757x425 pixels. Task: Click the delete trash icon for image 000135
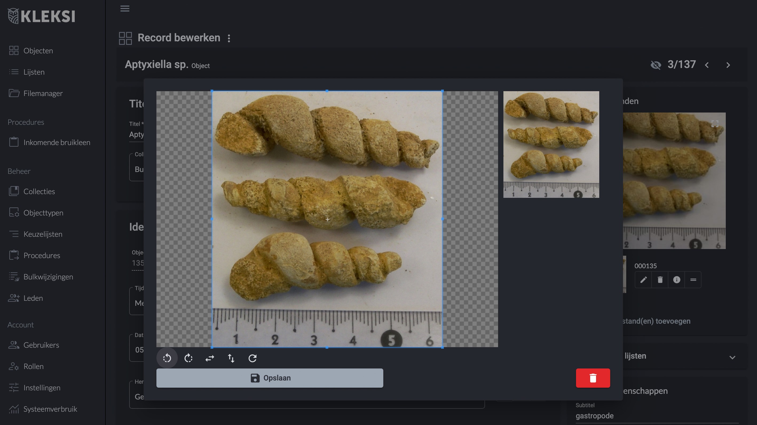[660, 279]
